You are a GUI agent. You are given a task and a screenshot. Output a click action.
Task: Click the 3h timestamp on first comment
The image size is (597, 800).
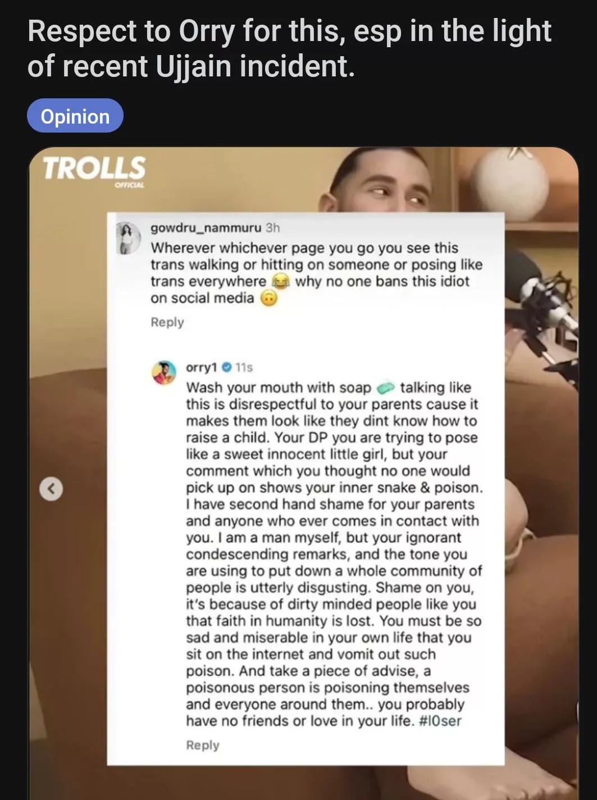click(x=273, y=228)
